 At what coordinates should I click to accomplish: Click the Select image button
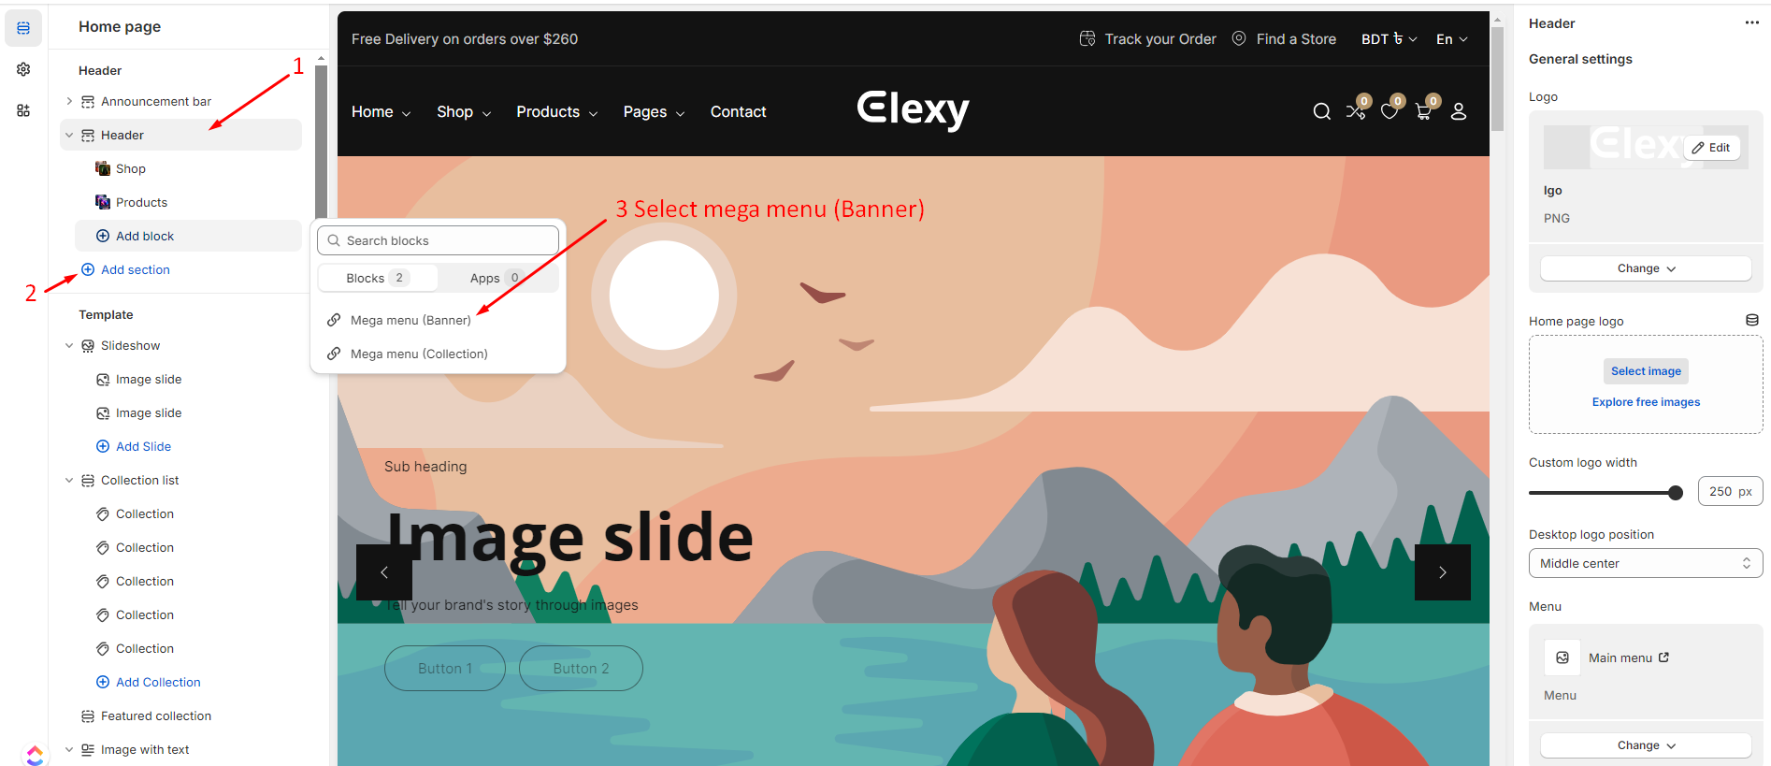pyautogui.click(x=1646, y=371)
